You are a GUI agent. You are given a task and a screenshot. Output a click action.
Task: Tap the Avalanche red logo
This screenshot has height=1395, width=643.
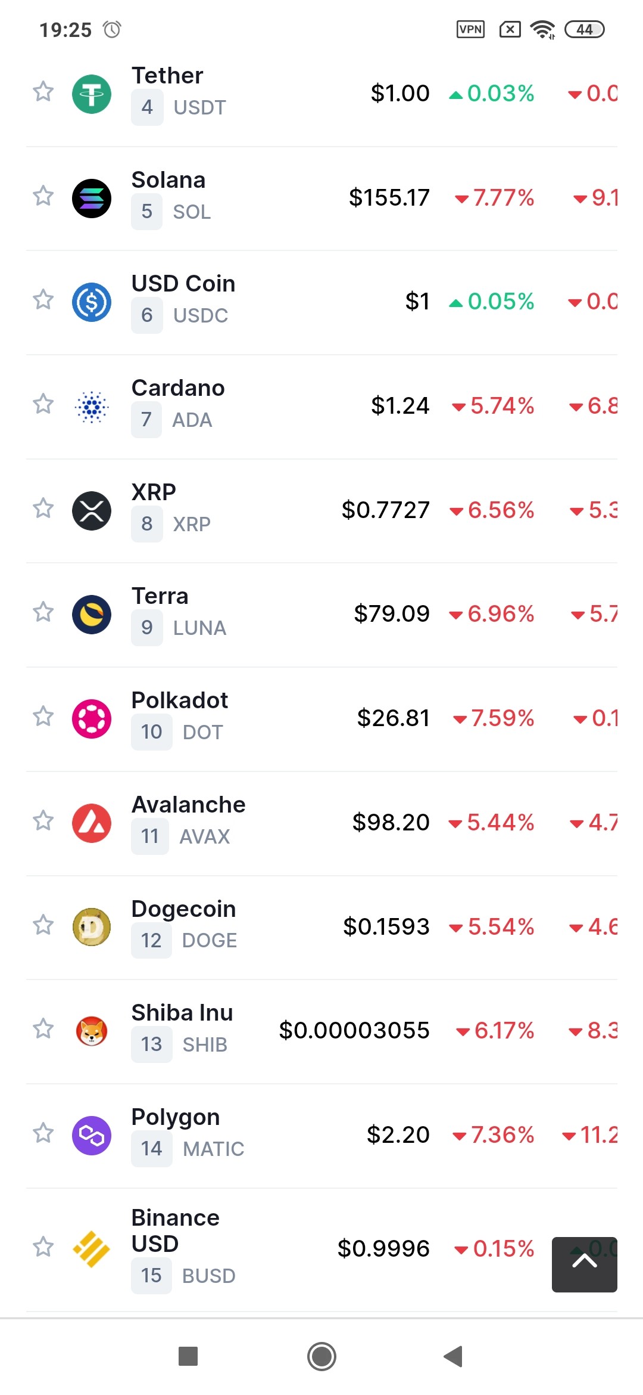tap(92, 823)
